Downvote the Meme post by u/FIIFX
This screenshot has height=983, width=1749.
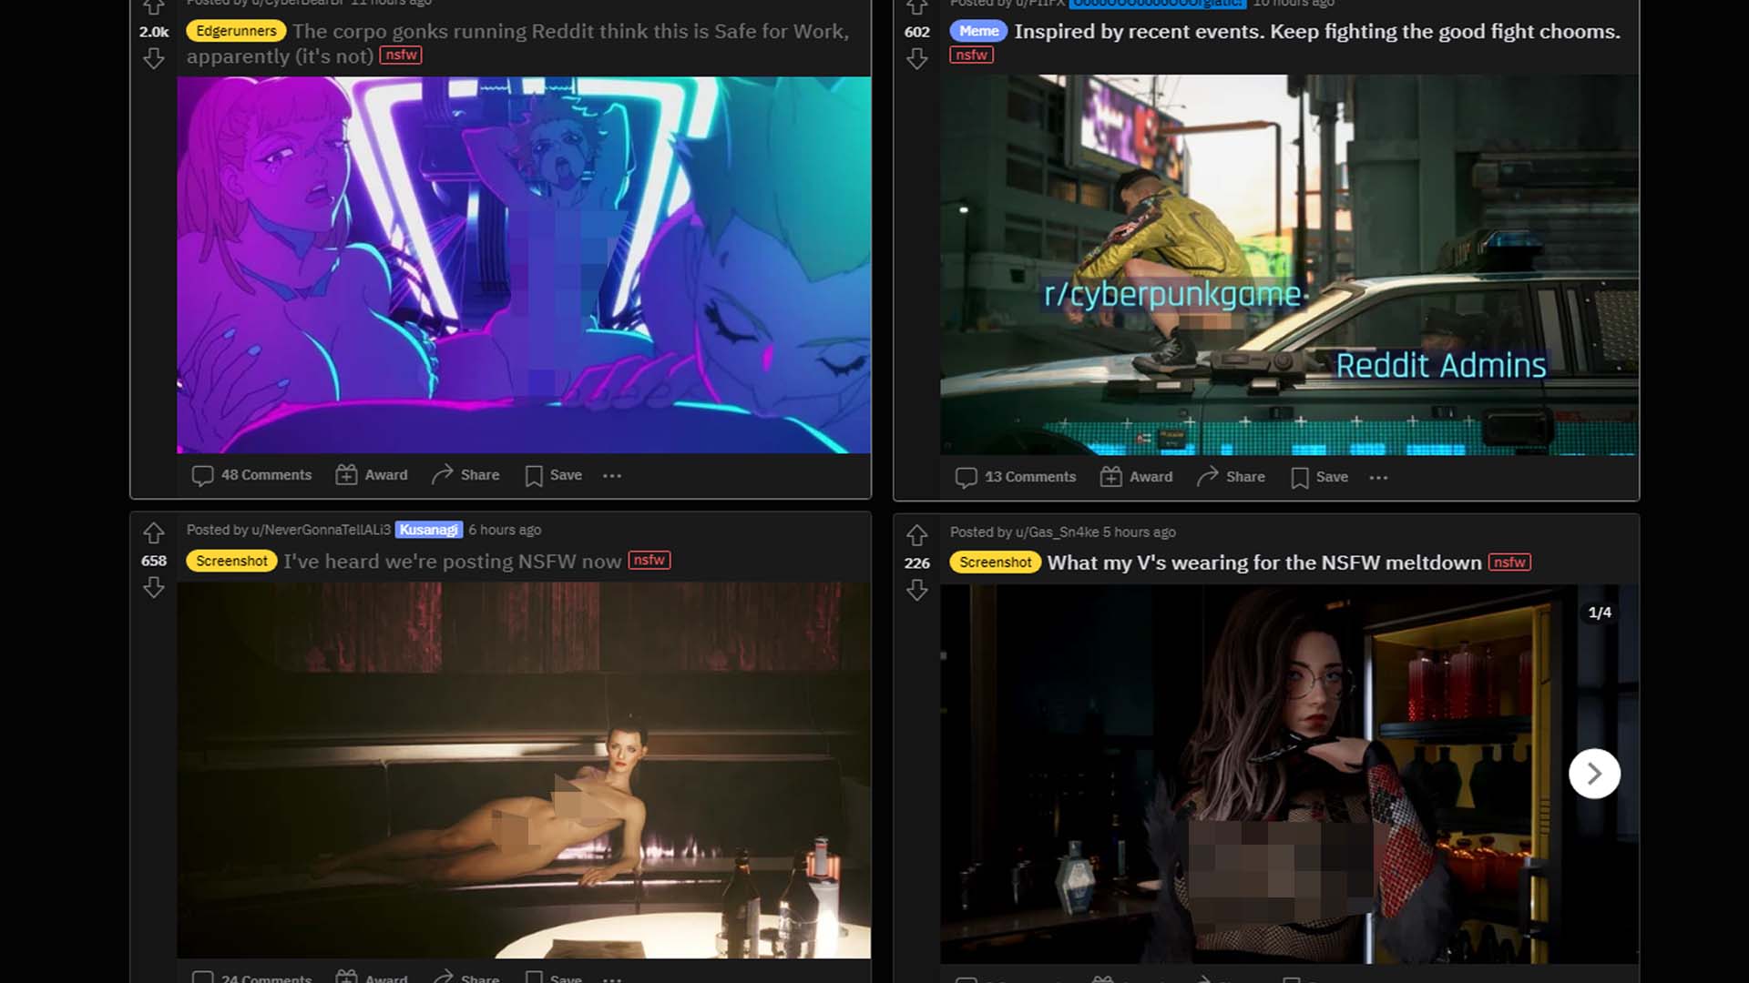pos(916,57)
